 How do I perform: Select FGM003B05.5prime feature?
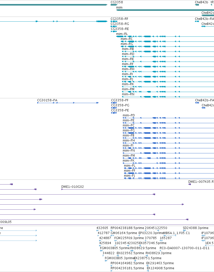pos(115,248)
